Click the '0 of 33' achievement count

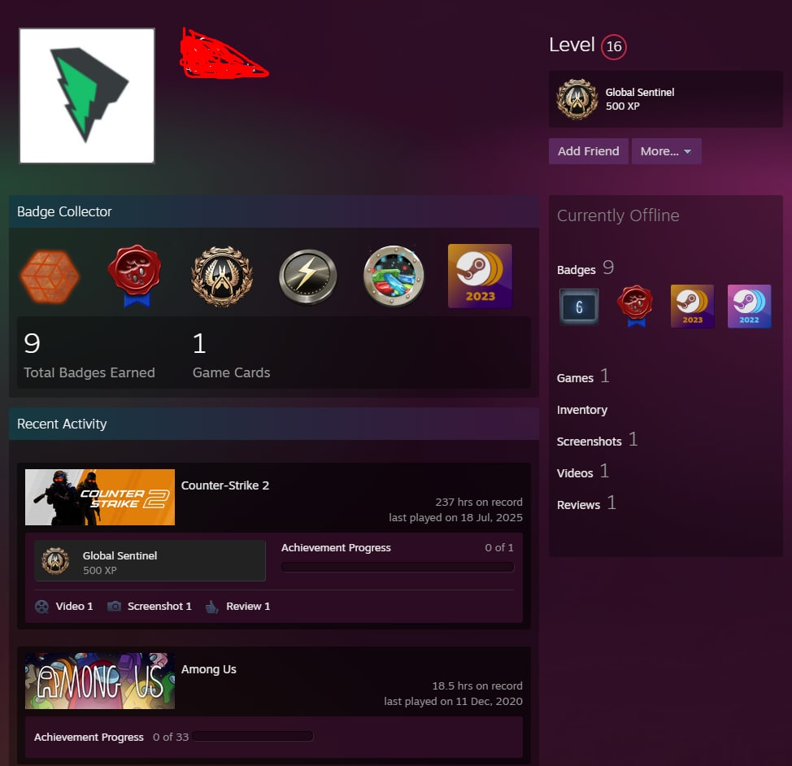point(171,738)
